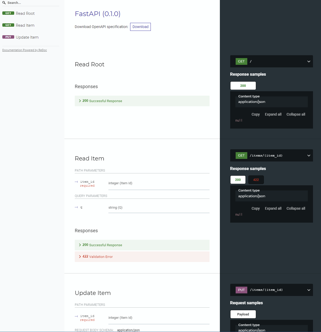321x332 pixels.
Task: Select Payload tab in Request samples
Action: 243,314
